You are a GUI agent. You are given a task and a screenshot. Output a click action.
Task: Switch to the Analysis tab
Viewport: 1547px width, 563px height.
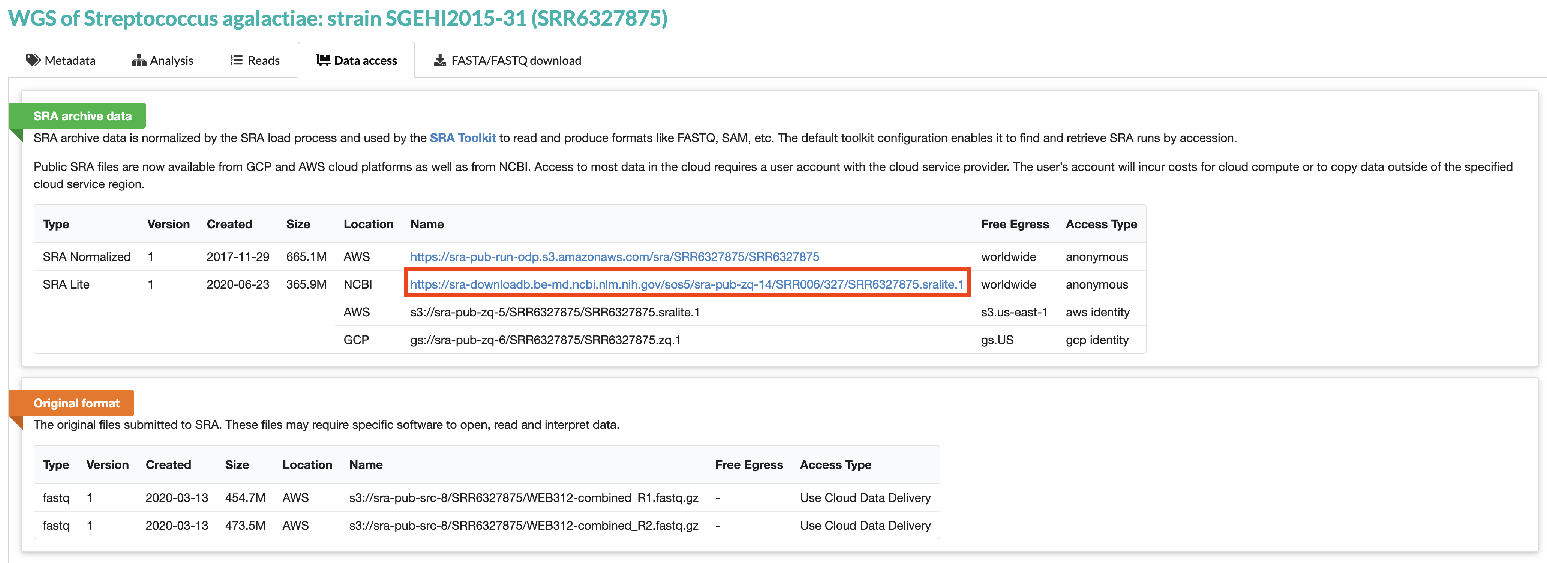171,61
